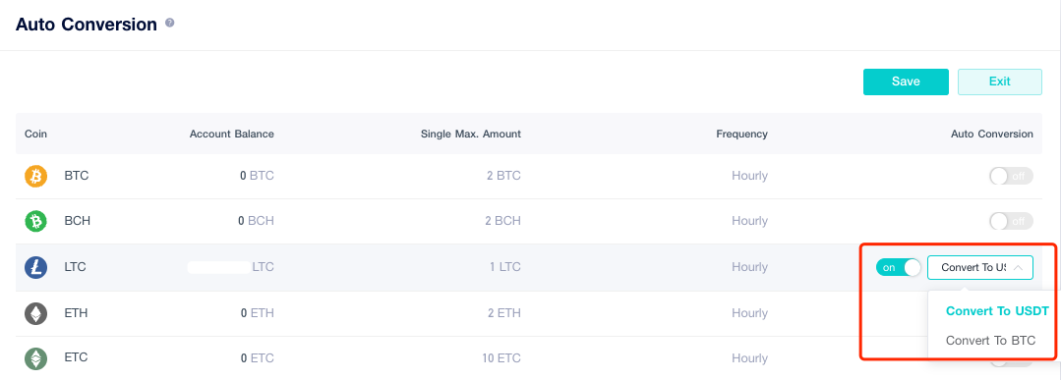Click the dropdown chevron arrow in LTC row
The width and height of the screenshot is (1061, 380).
click(1019, 268)
